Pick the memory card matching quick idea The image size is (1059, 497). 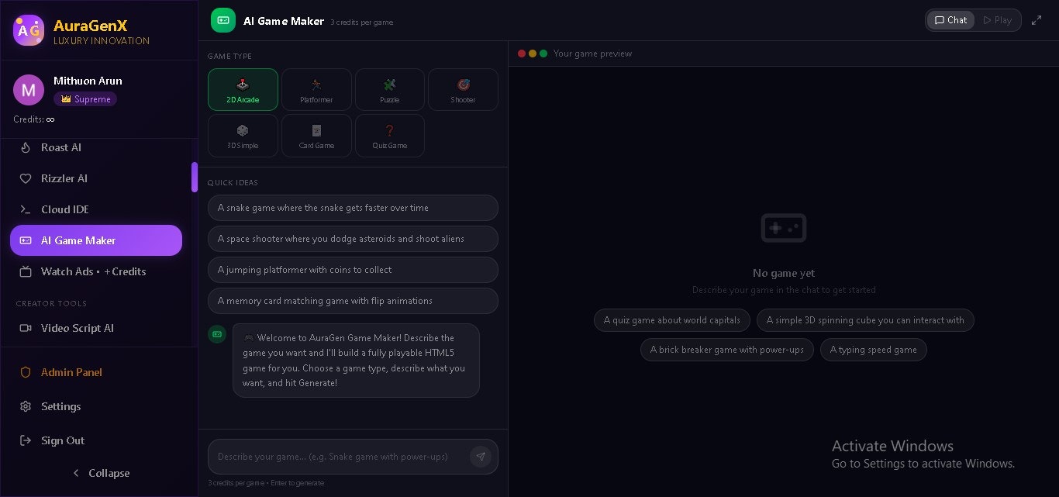(353, 301)
